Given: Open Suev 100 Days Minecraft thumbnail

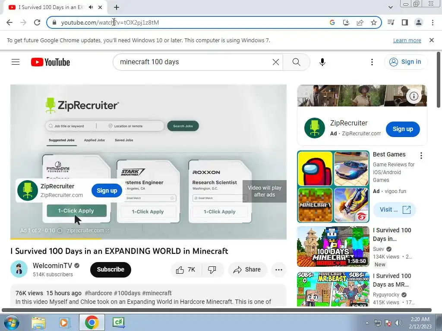Looking at the screenshot, I should [333, 247].
